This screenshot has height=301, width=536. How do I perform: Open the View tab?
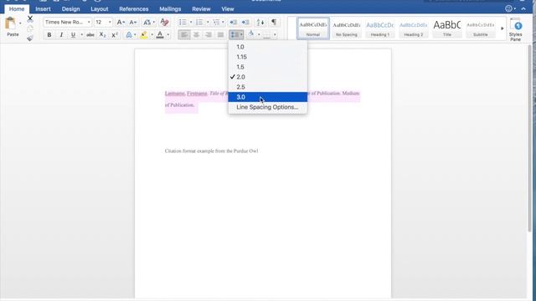pos(228,9)
